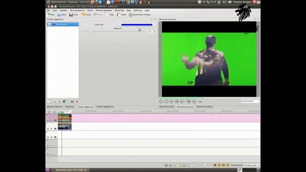
Task: Click the fast forward monitor button
Action: 194,101
